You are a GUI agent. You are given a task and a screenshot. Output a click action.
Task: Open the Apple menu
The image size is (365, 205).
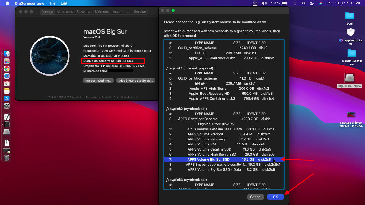point(7,3)
